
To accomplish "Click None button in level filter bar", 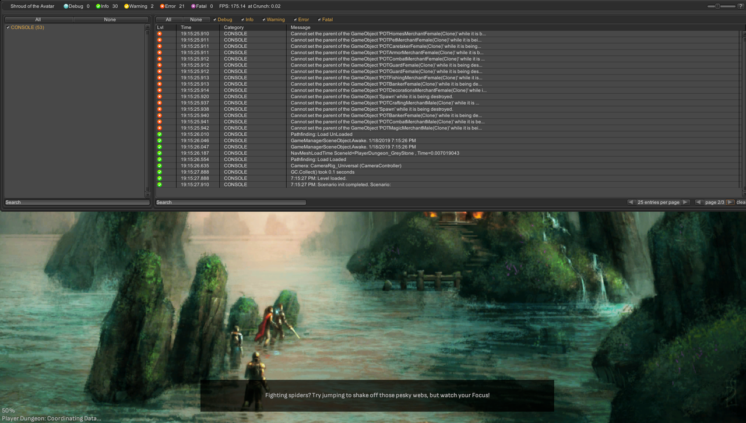I will [x=196, y=19].
